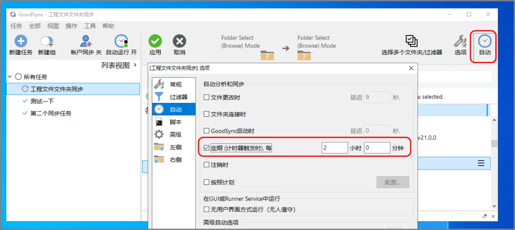Open the 工具 menu

(x=90, y=26)
